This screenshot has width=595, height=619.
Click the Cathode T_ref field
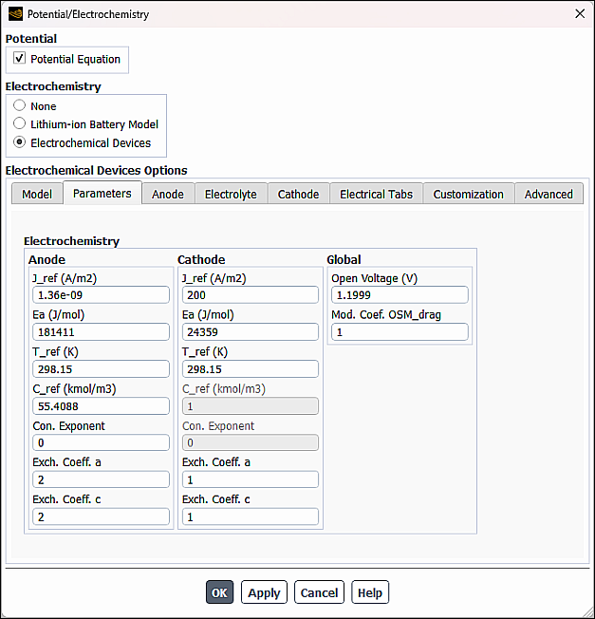pyautogui.click(x=251, y=369)
